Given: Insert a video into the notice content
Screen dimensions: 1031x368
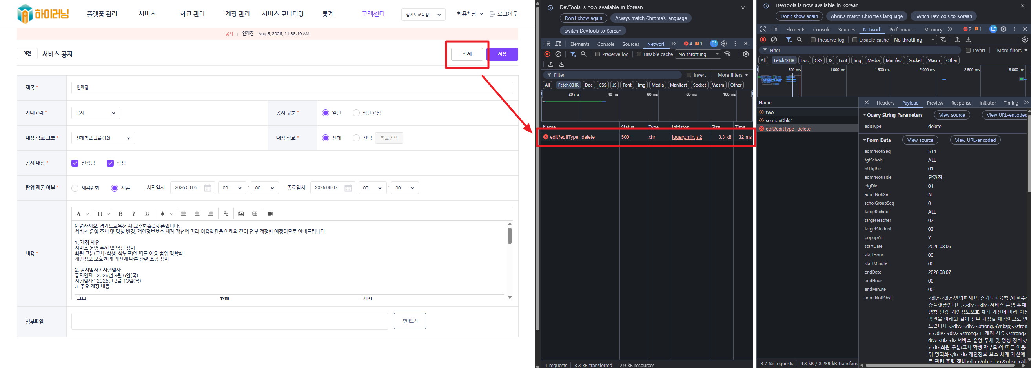Looking at the screenshot, I should [270, 214].
